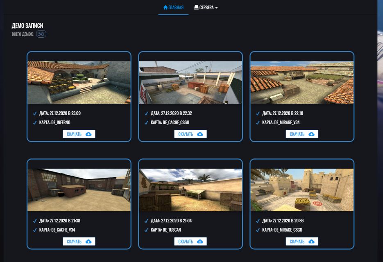Viewport: 383px width, 262px height.
Task: Select the text ДАТА: 27.12.2020 В 20:36
Action: click(283, 221)
